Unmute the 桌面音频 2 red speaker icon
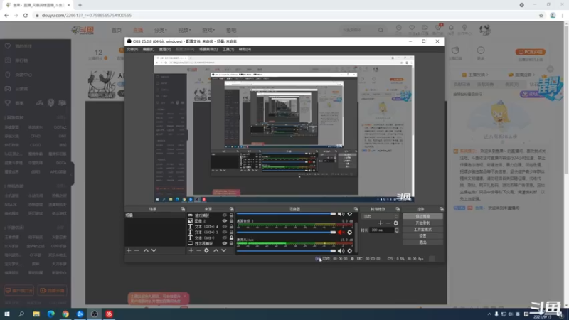 (341, 233)
